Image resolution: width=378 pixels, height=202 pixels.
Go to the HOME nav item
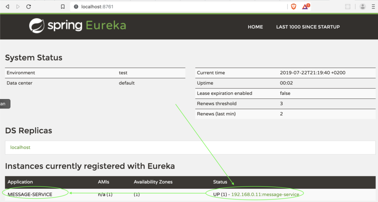point(255,27)
